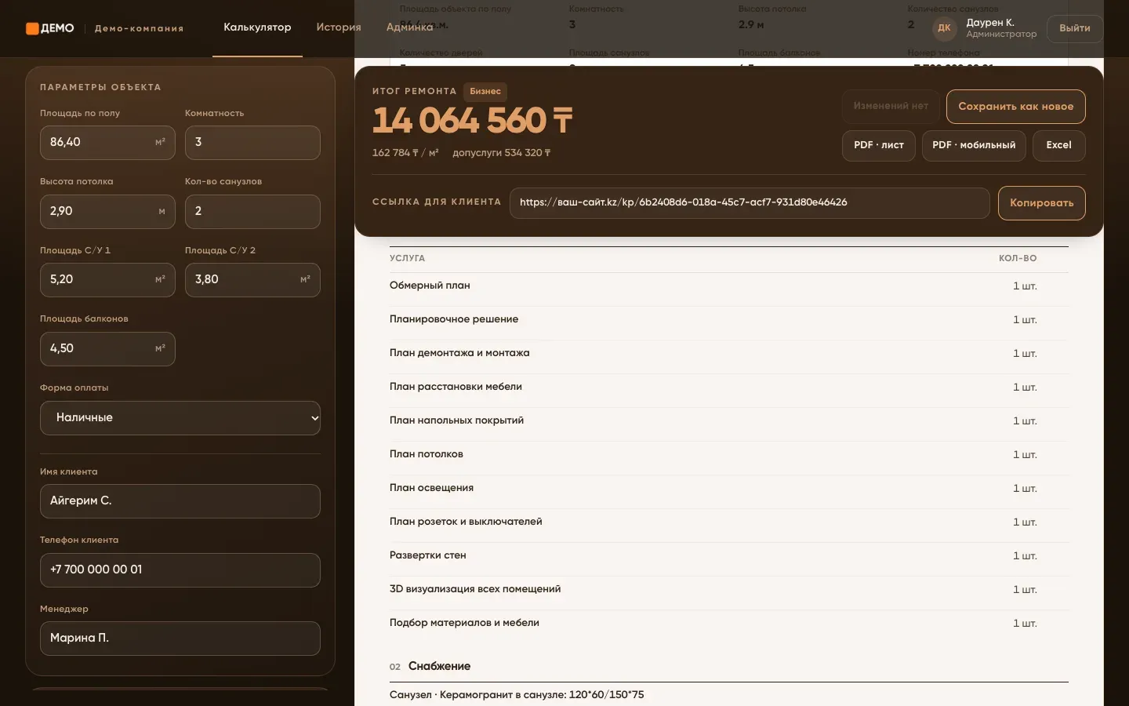This screenshot has height=706, width=1129.
Task: Click the Бизнес package badge
Action: click(485, 92)
